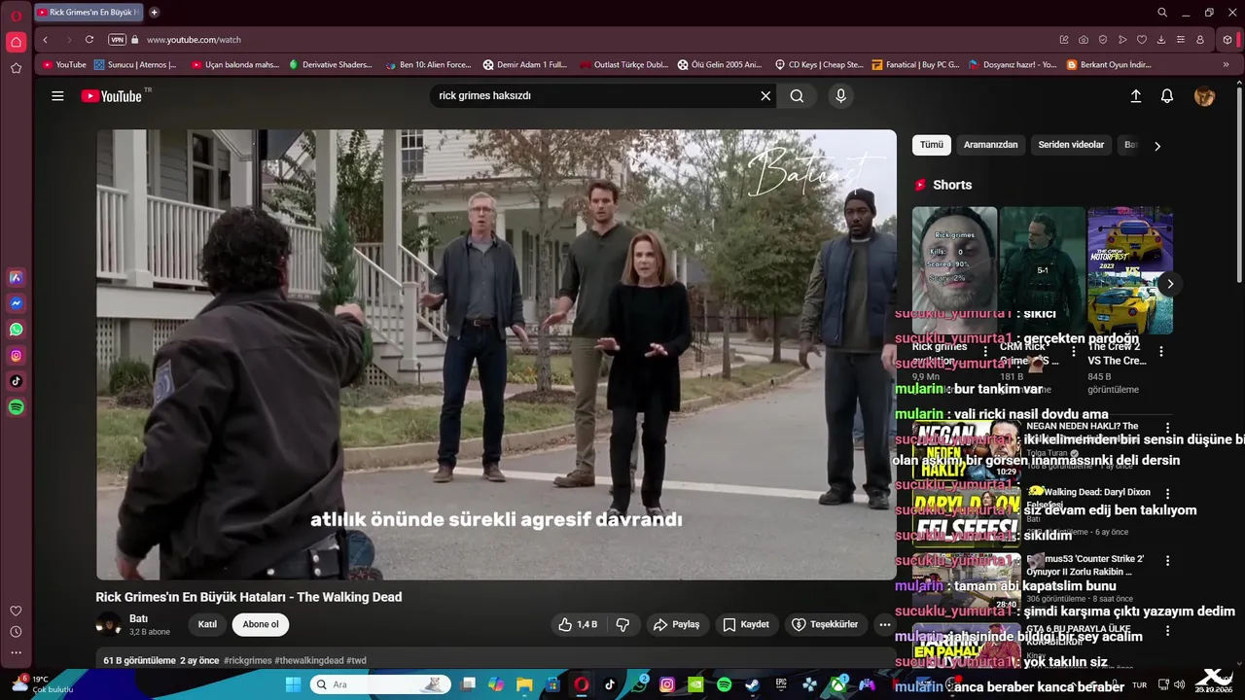This screenshot has height=700, width=1245.
Task: Toggle the Opera VPN badge
Action: [x=117, y=40]
